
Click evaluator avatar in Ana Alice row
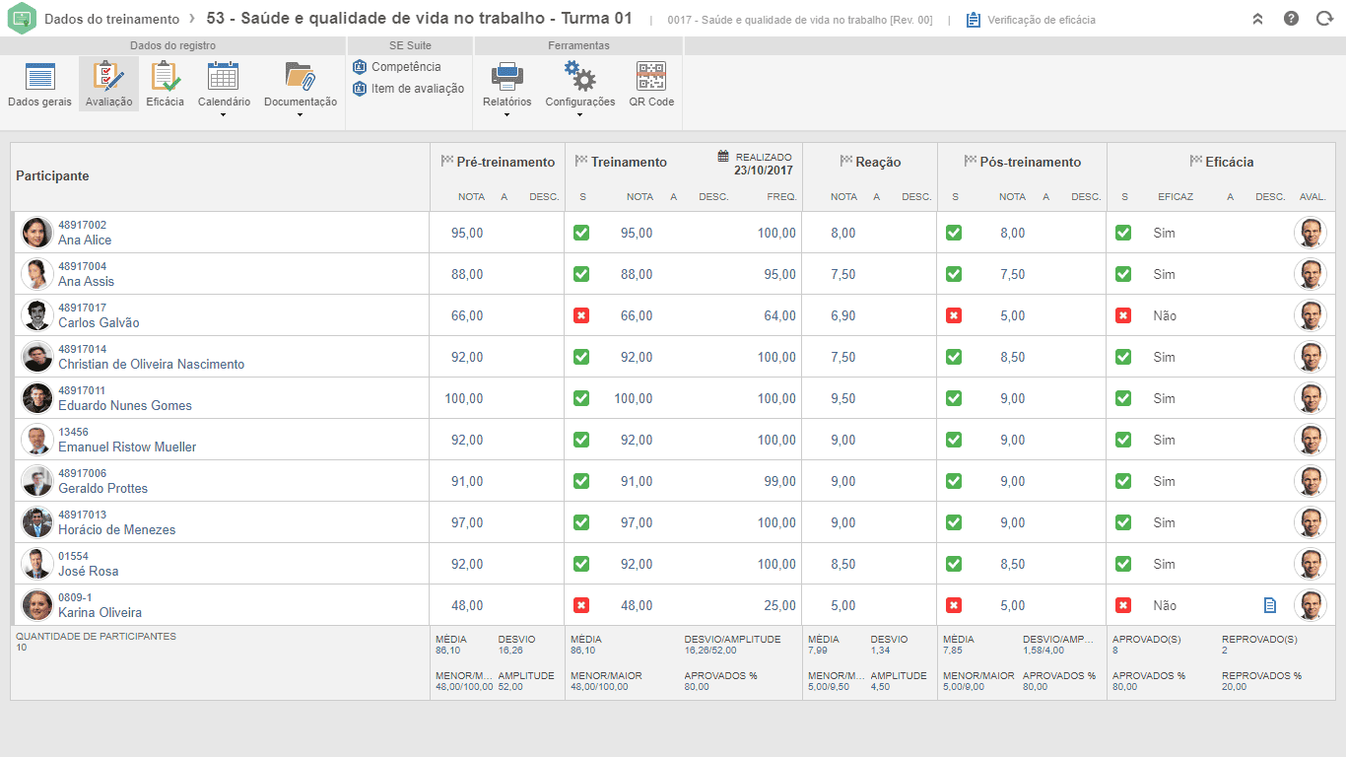(1310, 233)
